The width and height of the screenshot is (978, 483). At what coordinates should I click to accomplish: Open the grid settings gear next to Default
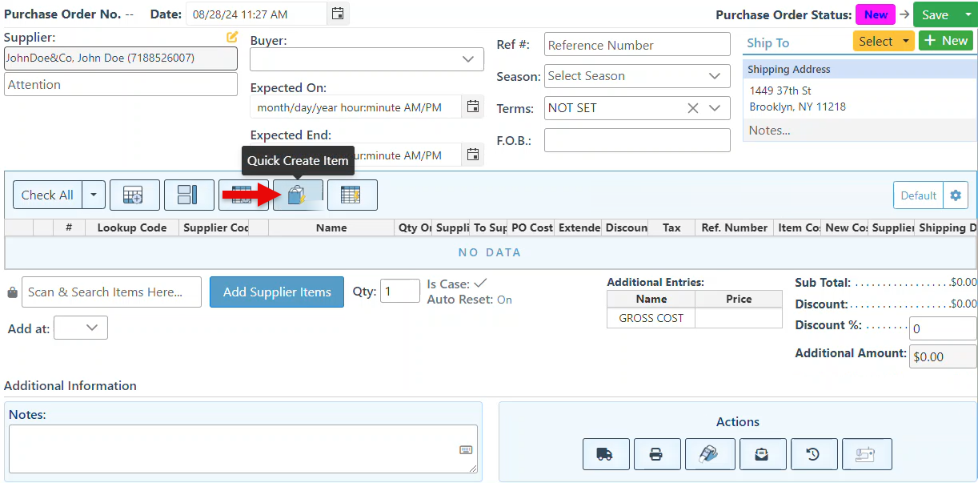coord(955,195)
